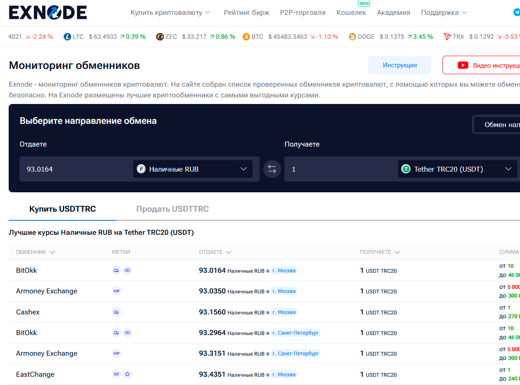Image resolution: width=520 pixels, height=385 pixels.
Task: Click the star badge next to EastChange
Action: pyautogui.click(x=127, y=374)
